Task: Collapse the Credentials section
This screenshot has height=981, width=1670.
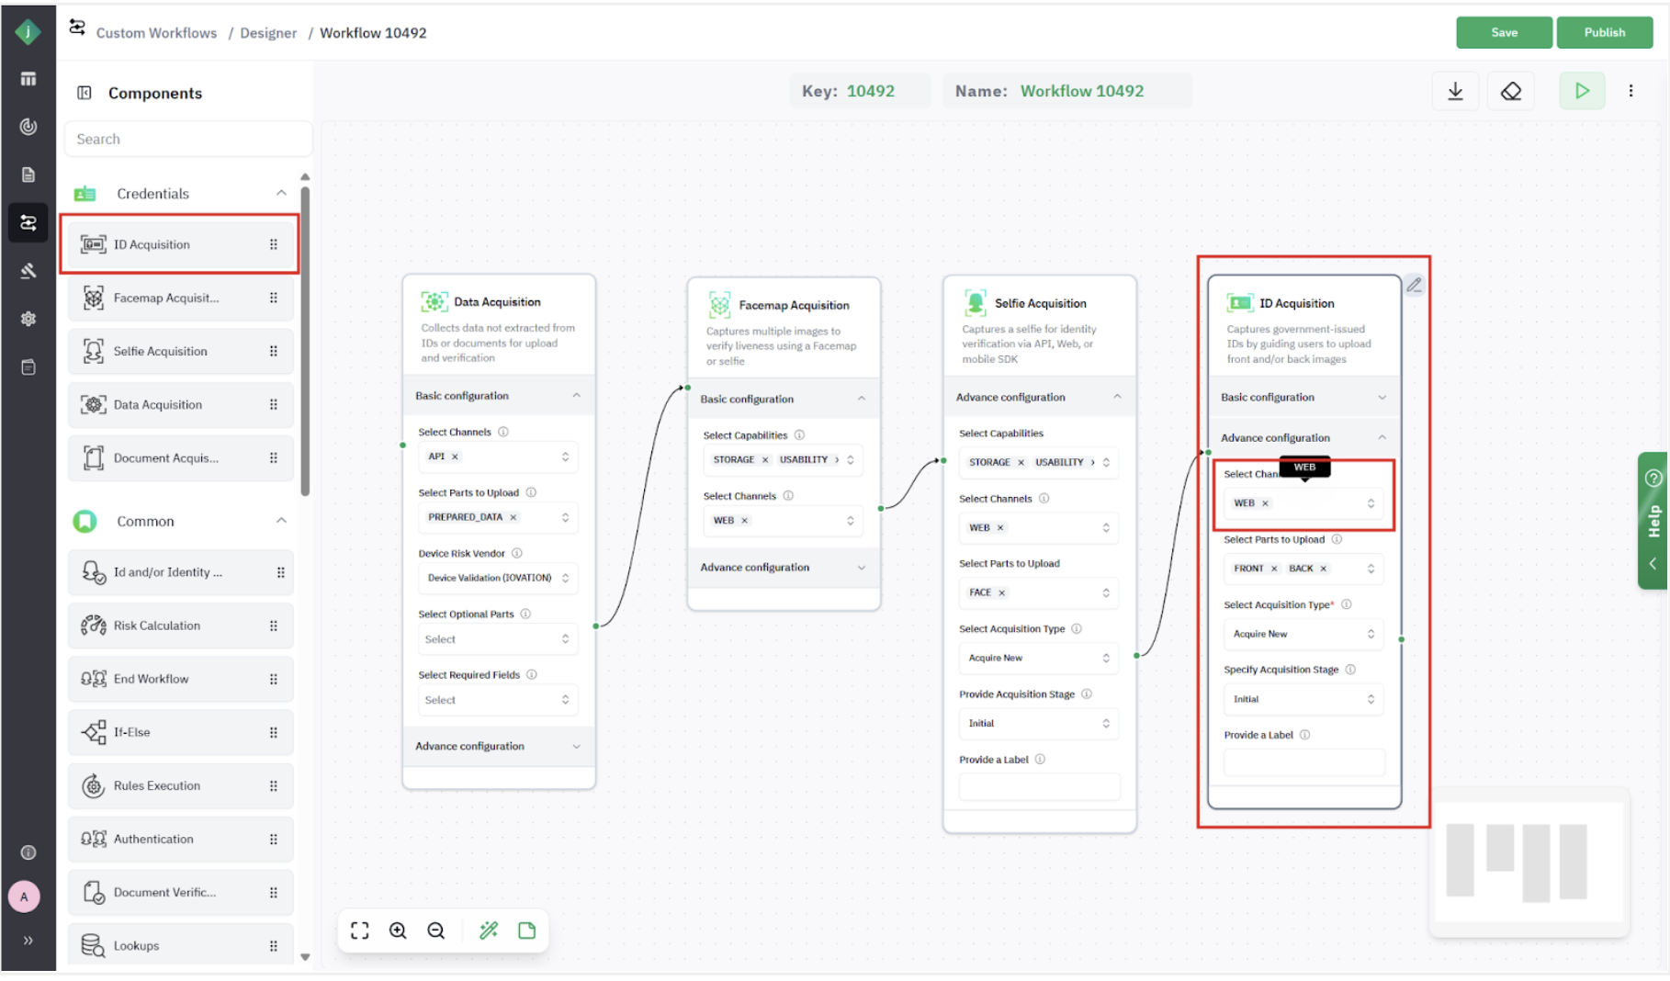Action: [281, 193]
